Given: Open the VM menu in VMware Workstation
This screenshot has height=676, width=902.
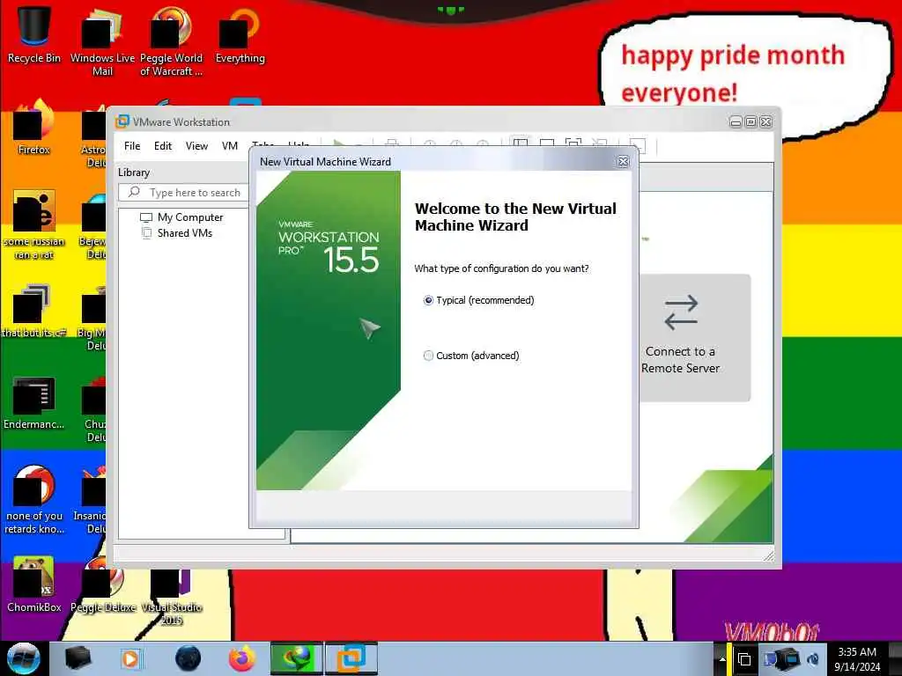Looking at the screenshot, I should point(230,146).
